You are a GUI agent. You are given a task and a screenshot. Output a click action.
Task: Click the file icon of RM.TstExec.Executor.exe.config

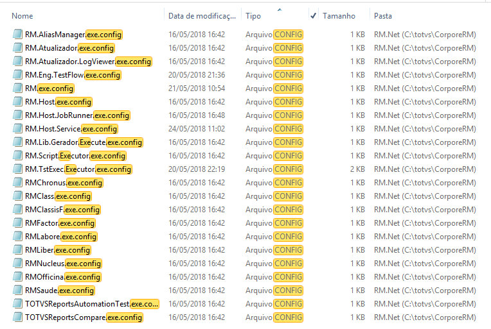[17, 169]
